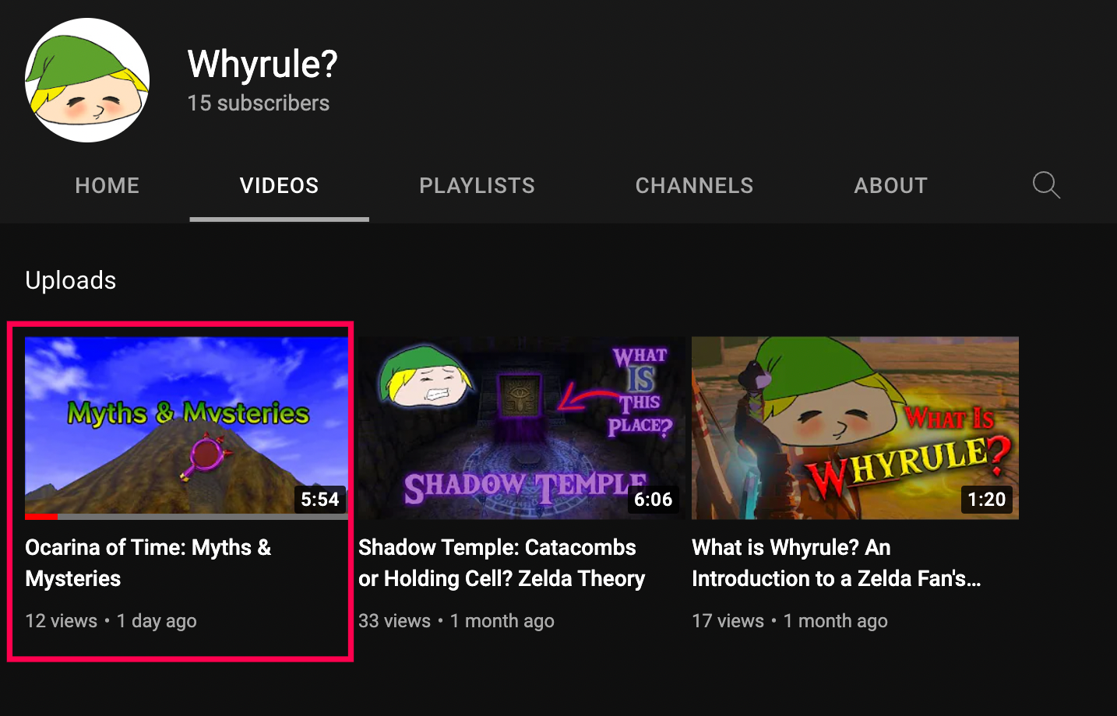This screenshot has height=716, width=1117.
Task: Click the red watch-progress bar on Myths video
Action: point(41,516)
